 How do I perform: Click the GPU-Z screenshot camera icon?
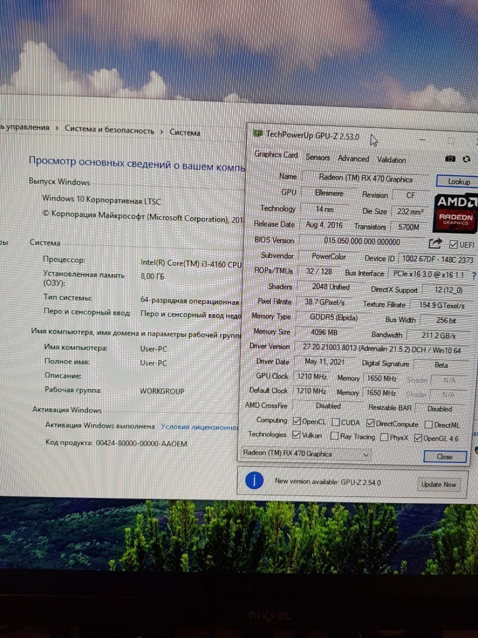tap(450, 159)
